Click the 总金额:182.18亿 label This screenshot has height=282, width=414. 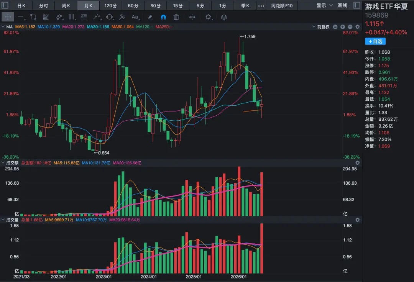pos(36,163)
